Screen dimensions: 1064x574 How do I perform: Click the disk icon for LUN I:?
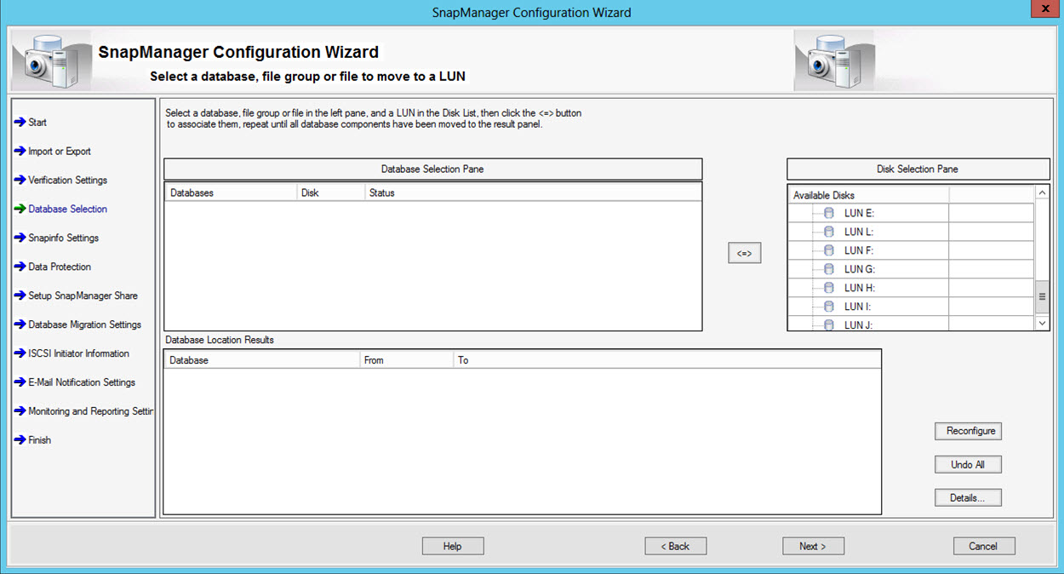[x=829, y=307]
